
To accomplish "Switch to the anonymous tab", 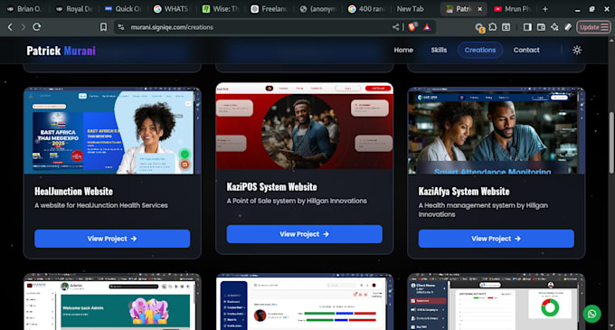I will (318, 9).
